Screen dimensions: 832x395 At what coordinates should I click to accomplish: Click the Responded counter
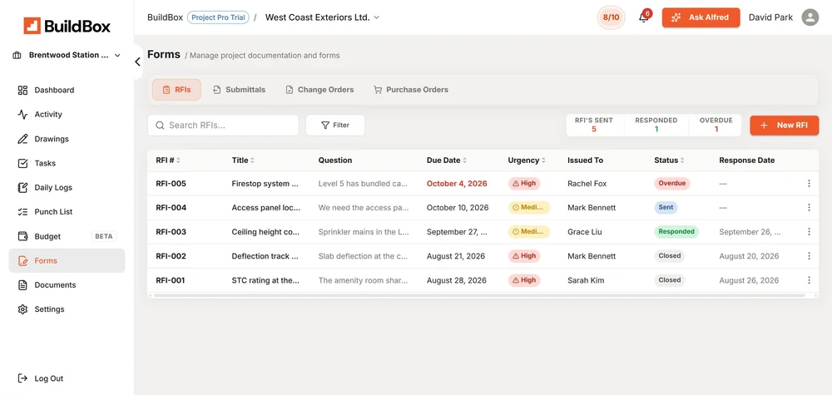coord(656,125)
